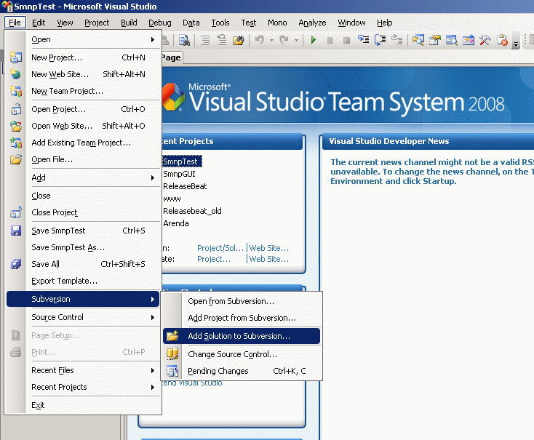Viewport: 534px width, 440px height.
Task: Click the Stop Debugging square icon
Action: 346,40
